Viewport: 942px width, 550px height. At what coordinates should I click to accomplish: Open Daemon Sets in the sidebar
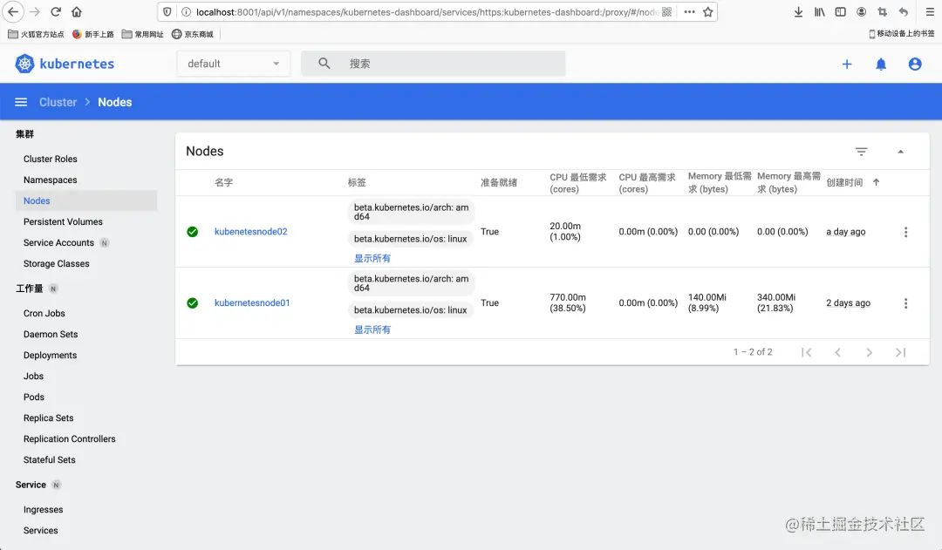51,335
